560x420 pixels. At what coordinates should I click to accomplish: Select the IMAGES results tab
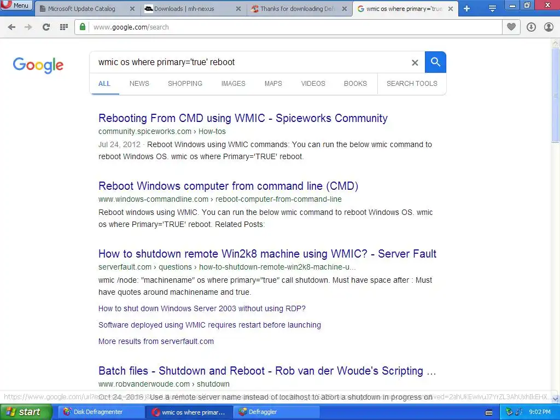(x=233, y=84)
